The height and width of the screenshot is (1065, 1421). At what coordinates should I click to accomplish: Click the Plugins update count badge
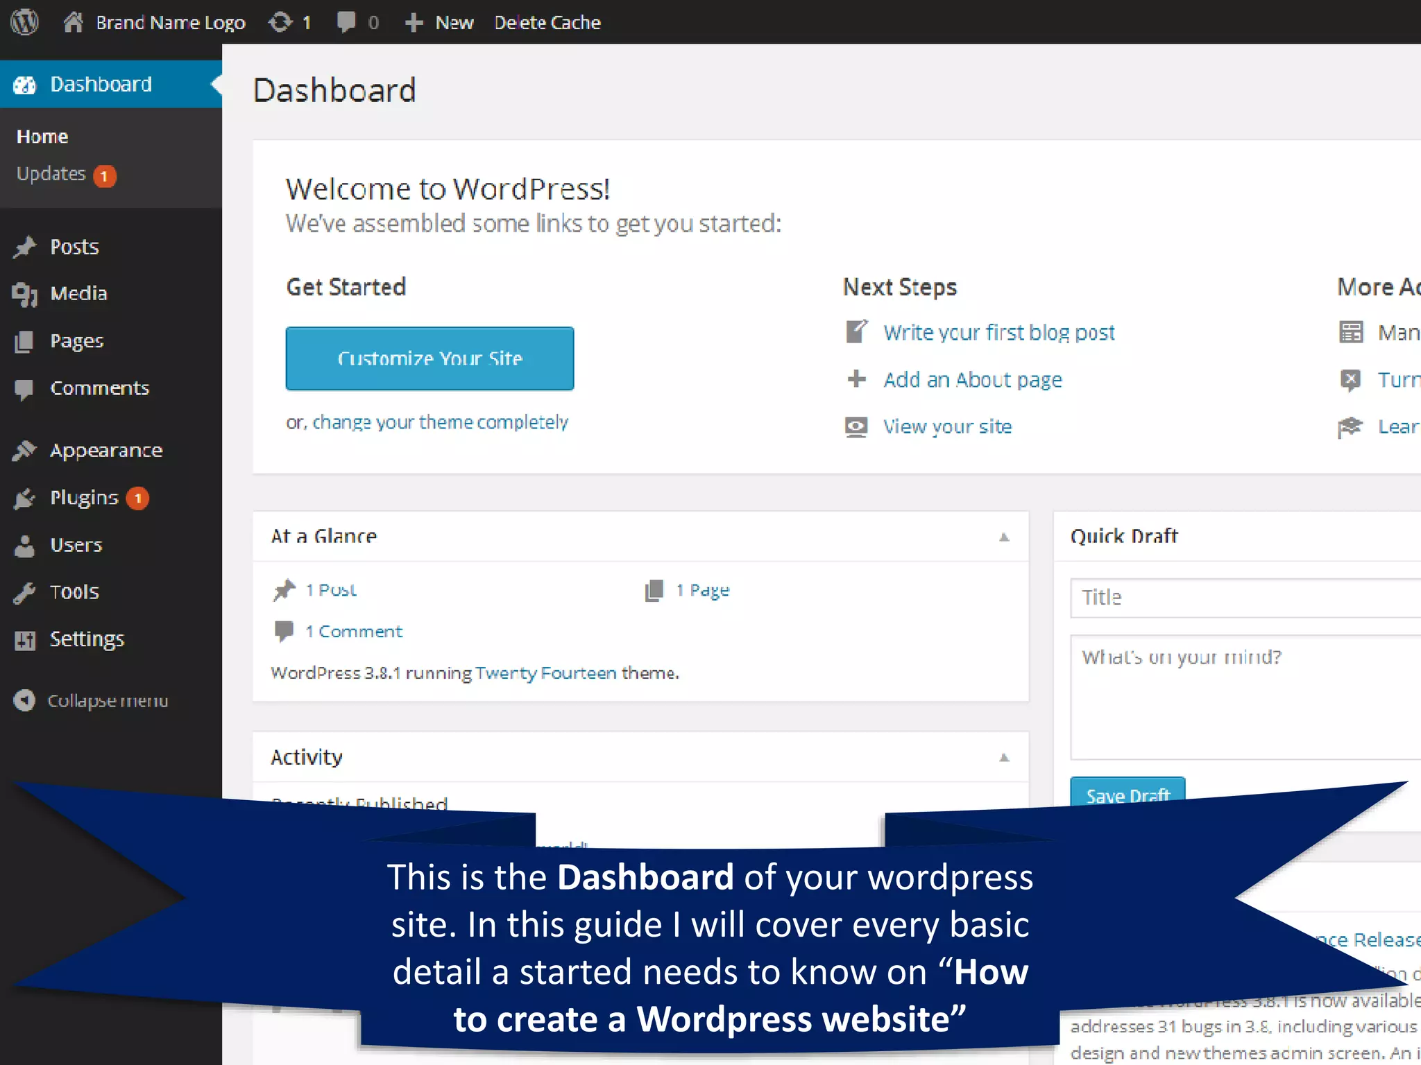137,499
